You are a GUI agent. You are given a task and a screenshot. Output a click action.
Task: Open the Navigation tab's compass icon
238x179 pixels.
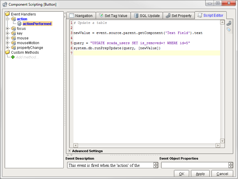(72, 15)
